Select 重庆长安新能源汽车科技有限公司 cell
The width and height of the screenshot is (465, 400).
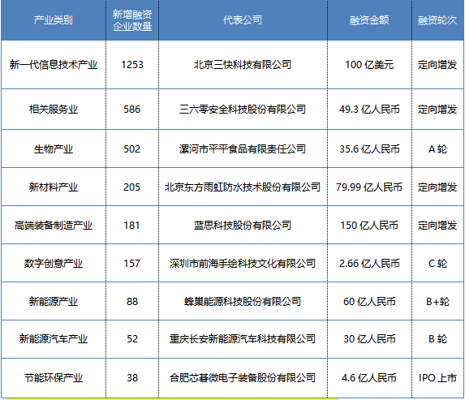coord(243,339)
